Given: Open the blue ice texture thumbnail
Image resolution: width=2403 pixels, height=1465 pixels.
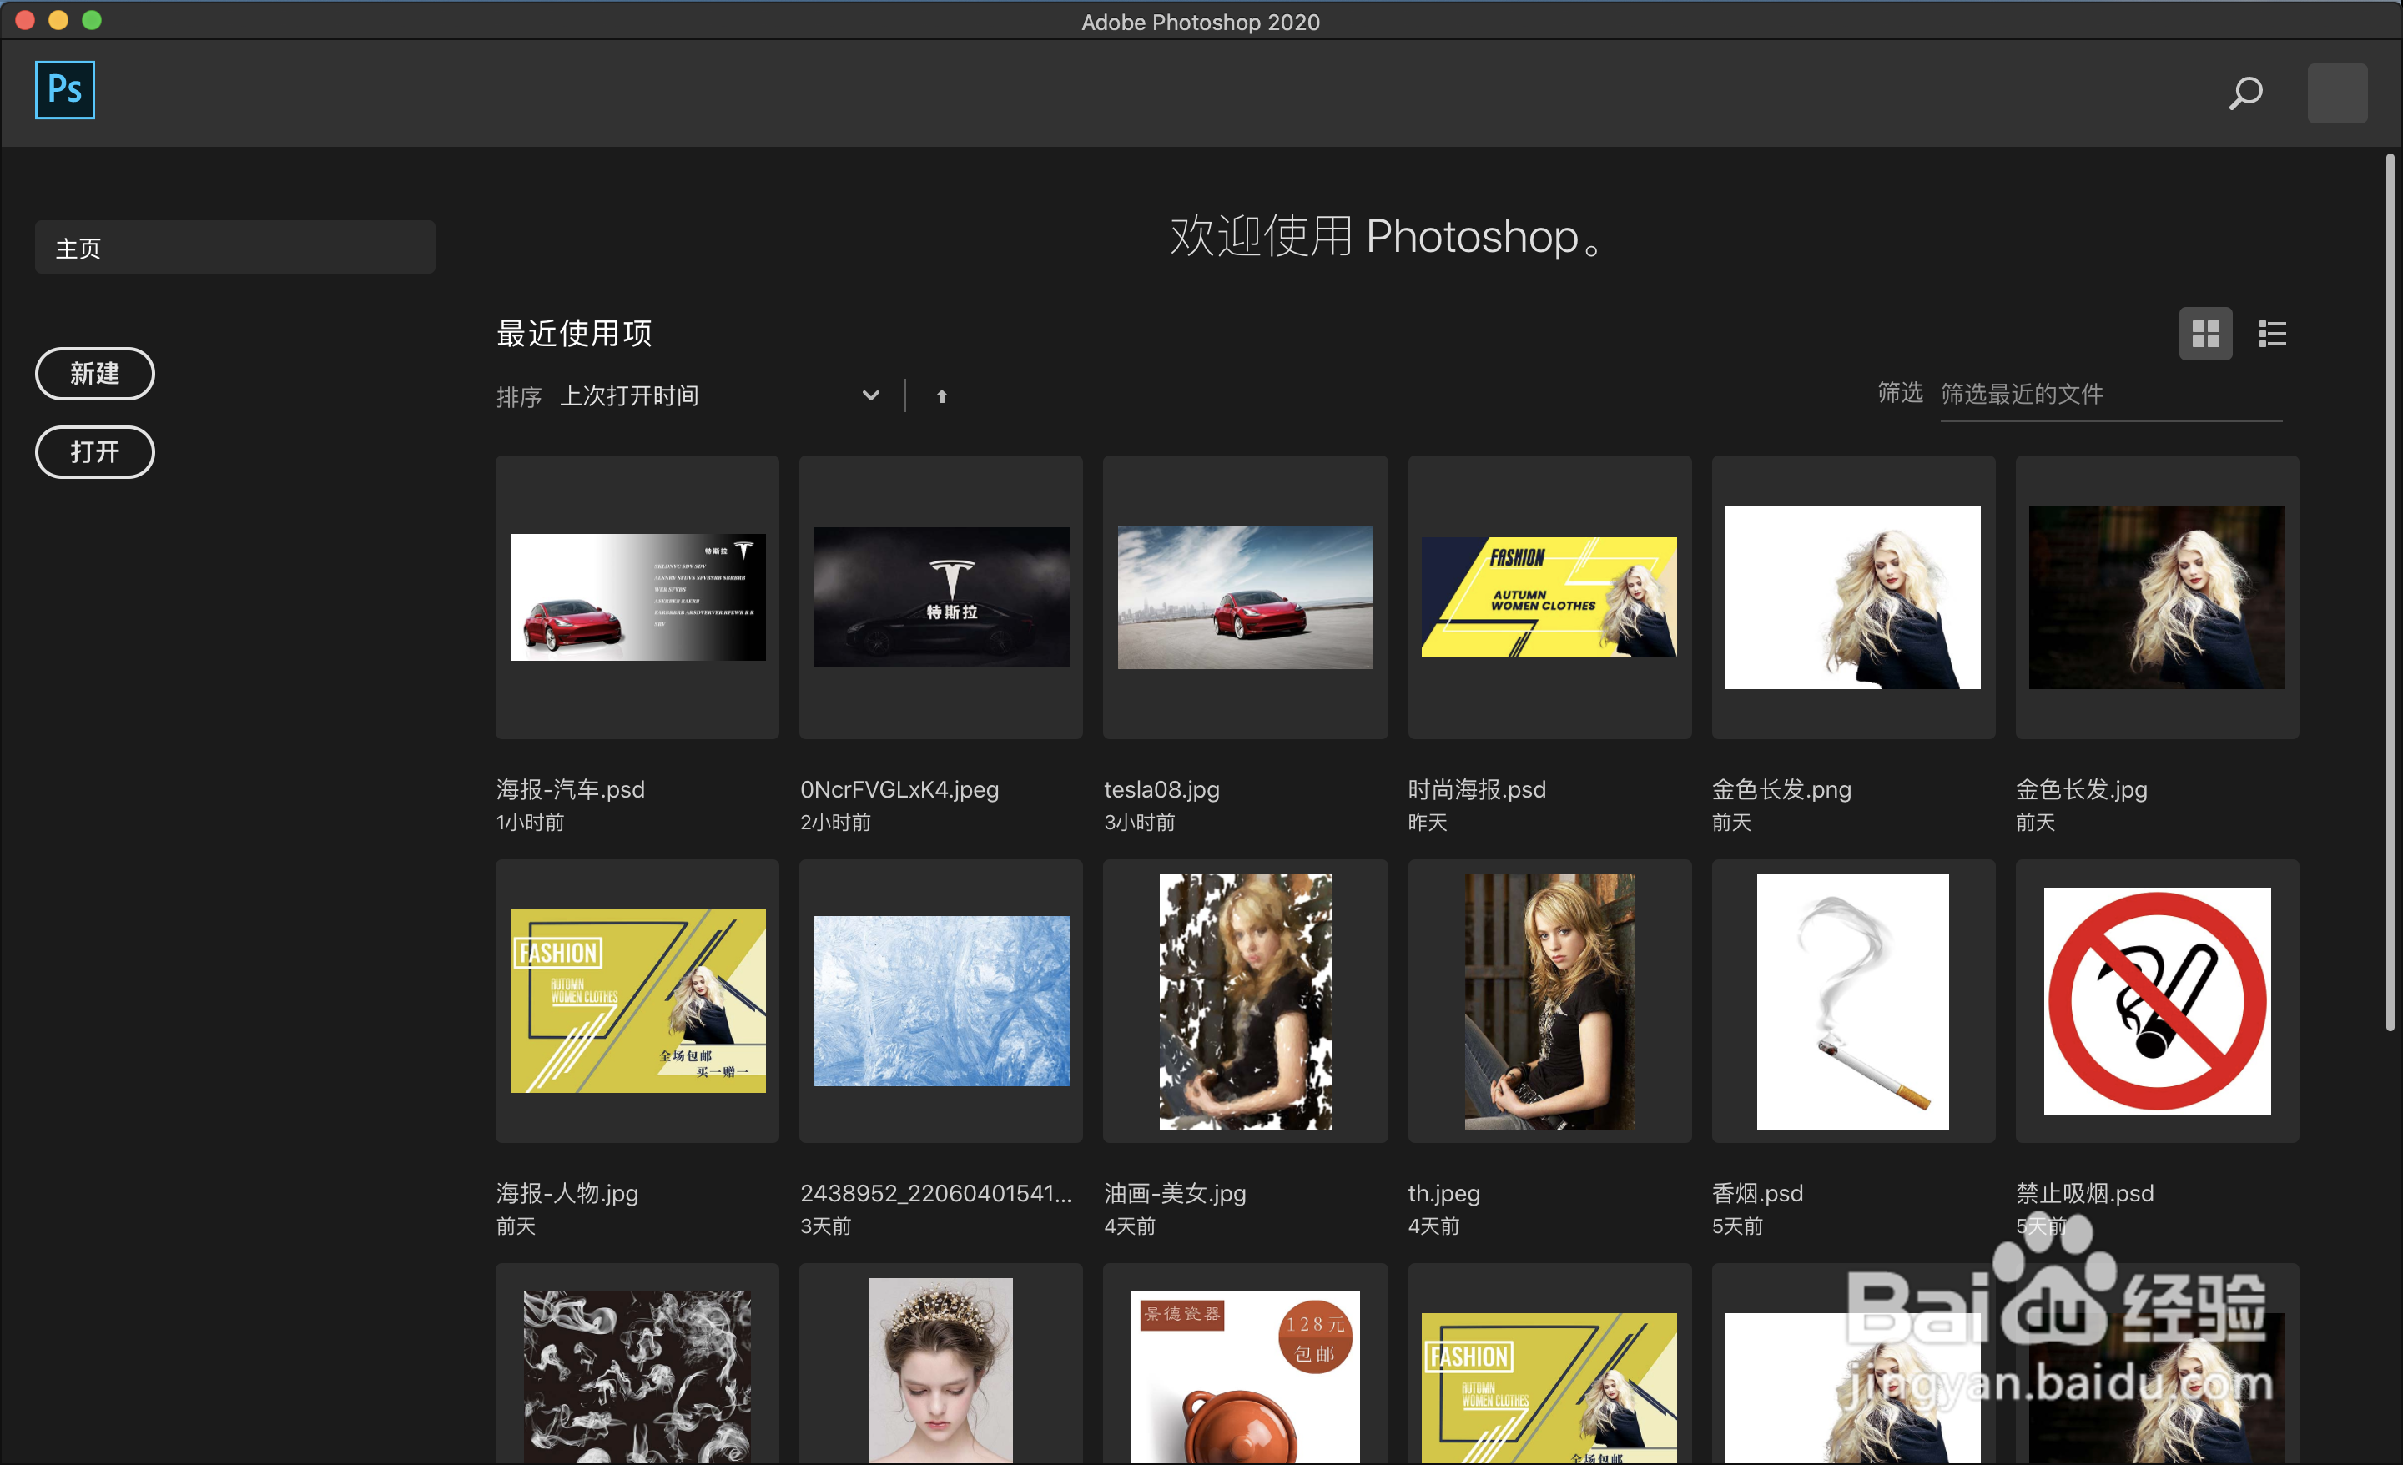Looking at the screenshot, I should click(x=941, y=1001).
